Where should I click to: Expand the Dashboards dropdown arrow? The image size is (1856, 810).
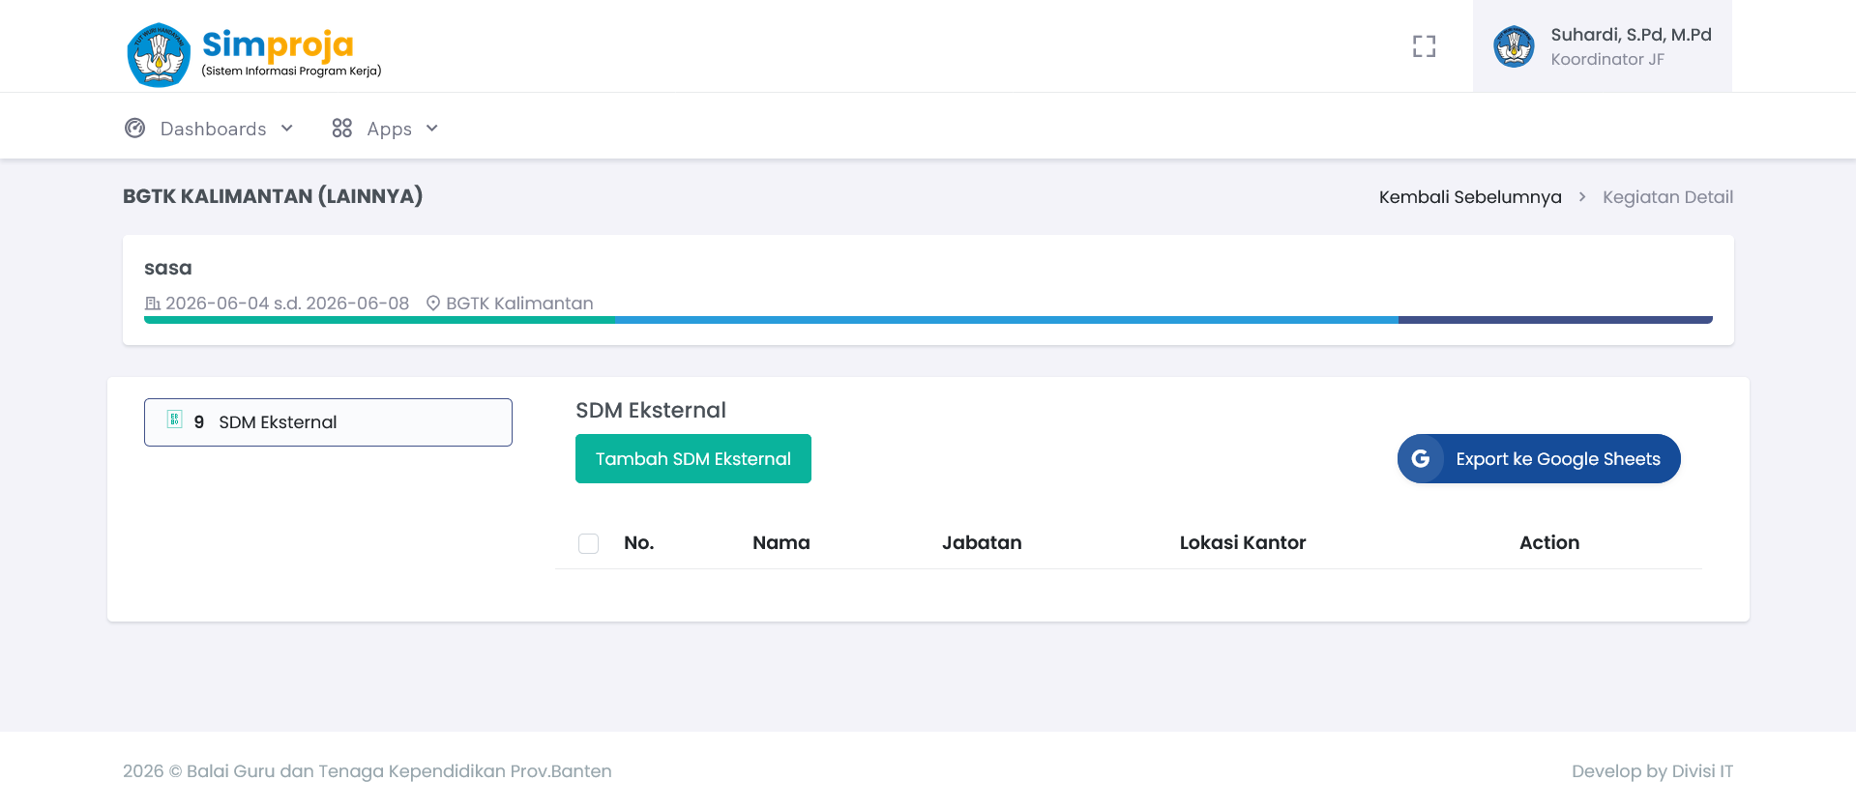pos(287,128)
